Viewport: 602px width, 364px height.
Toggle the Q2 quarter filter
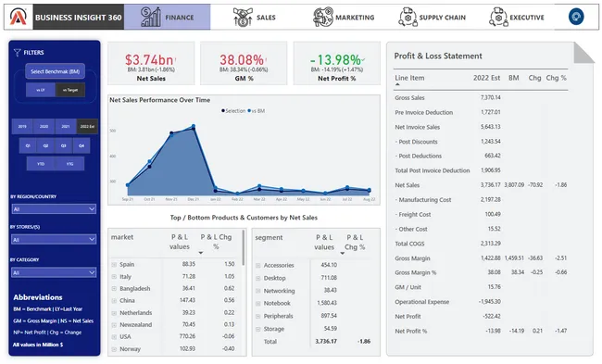[x=45, y=145]
